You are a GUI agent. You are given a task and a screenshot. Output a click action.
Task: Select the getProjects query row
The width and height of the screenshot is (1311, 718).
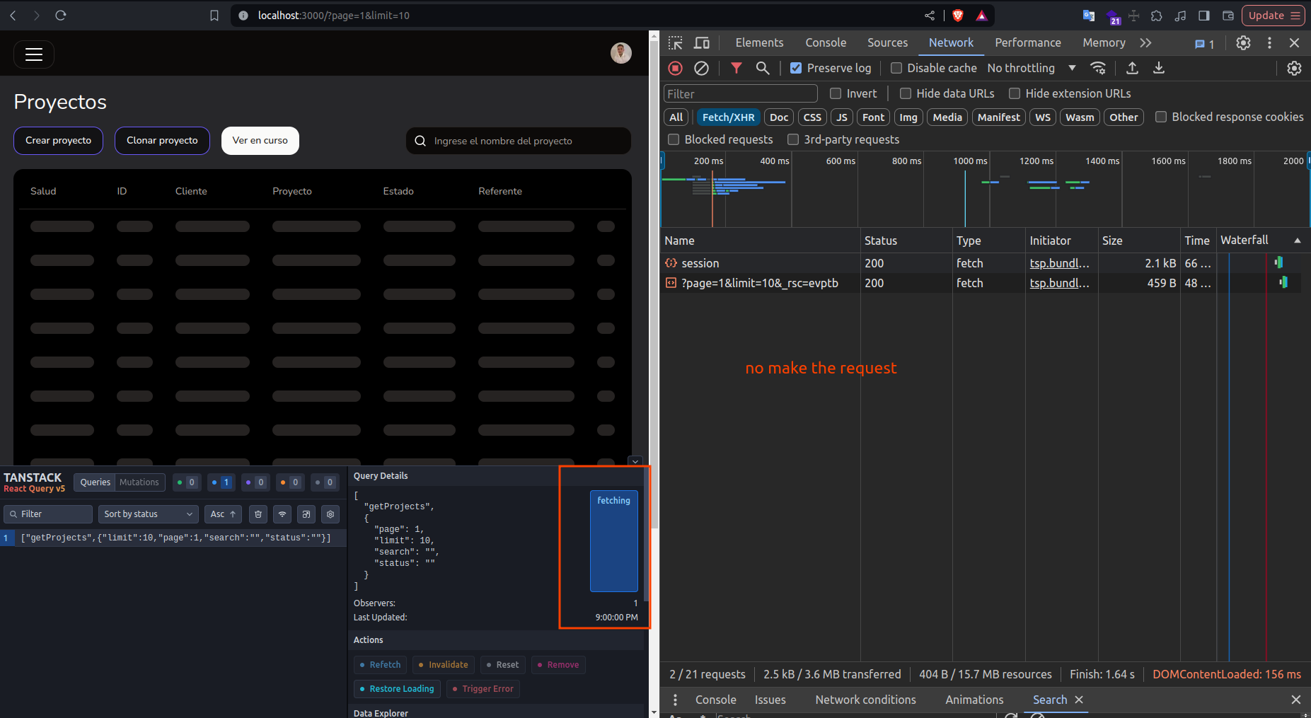[173, 538]
